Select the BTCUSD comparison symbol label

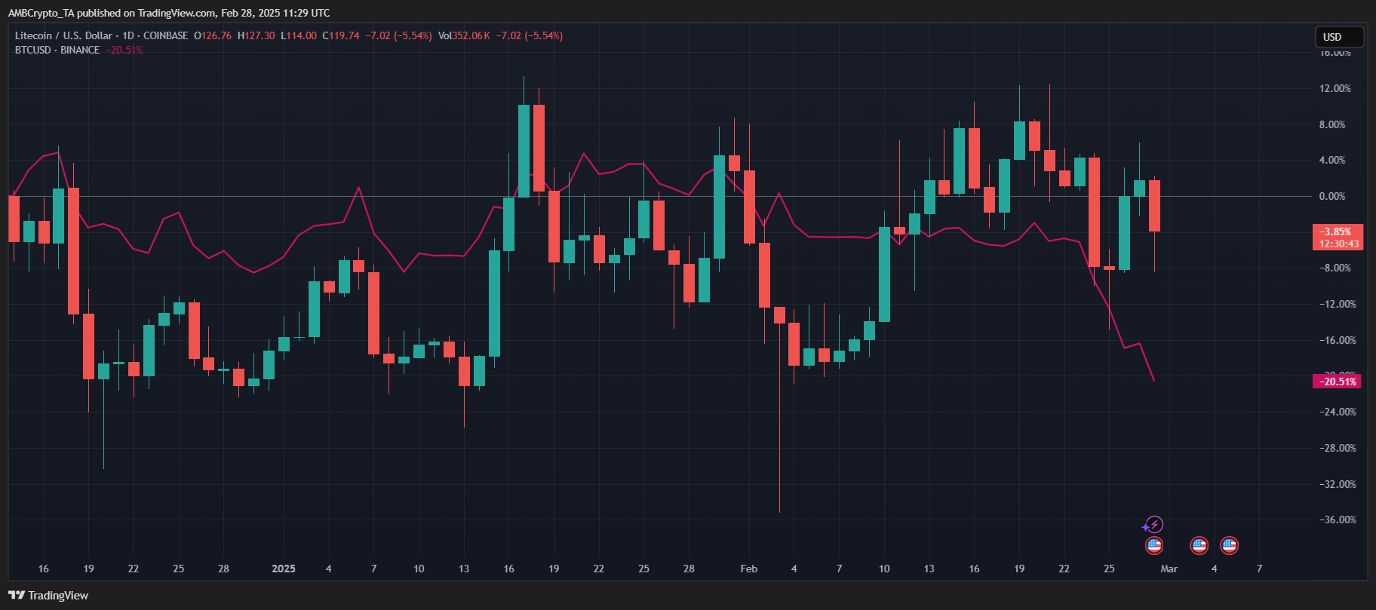coord(33,50)
